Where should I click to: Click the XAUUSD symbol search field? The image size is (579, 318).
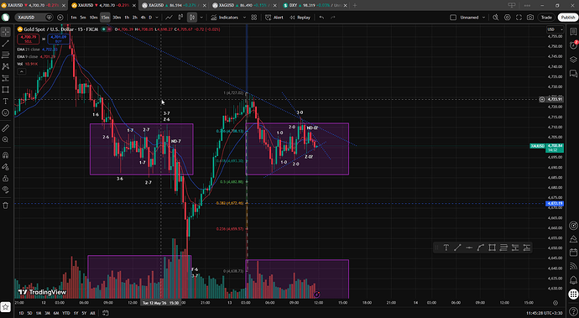coord(31,18)
